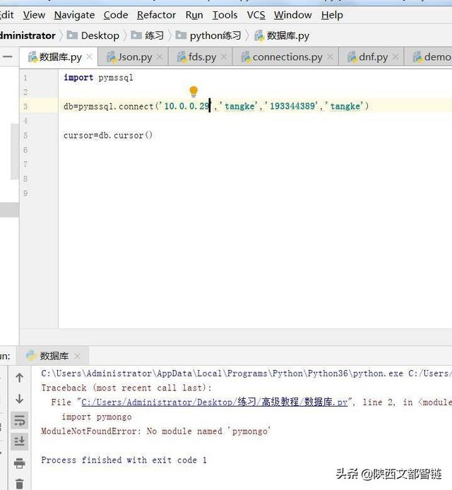Click python练习 folder in breadcrumb
The width and height of the screenshot is (452, 490).
[208, 35]
